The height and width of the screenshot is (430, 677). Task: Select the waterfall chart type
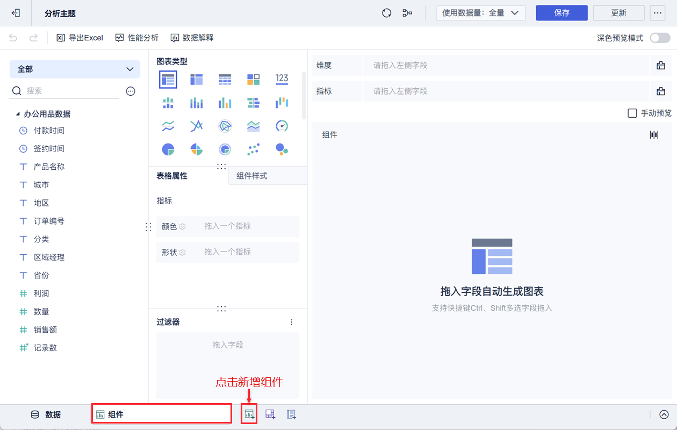[282, 103]
